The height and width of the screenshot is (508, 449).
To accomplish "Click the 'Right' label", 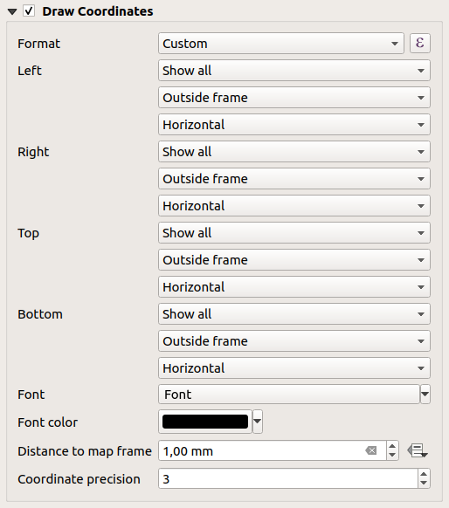I will [33, 152].
